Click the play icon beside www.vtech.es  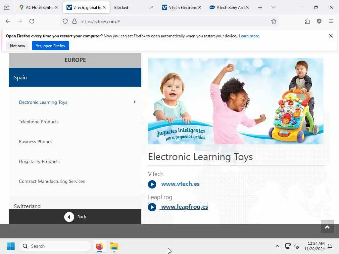[152, 184]
